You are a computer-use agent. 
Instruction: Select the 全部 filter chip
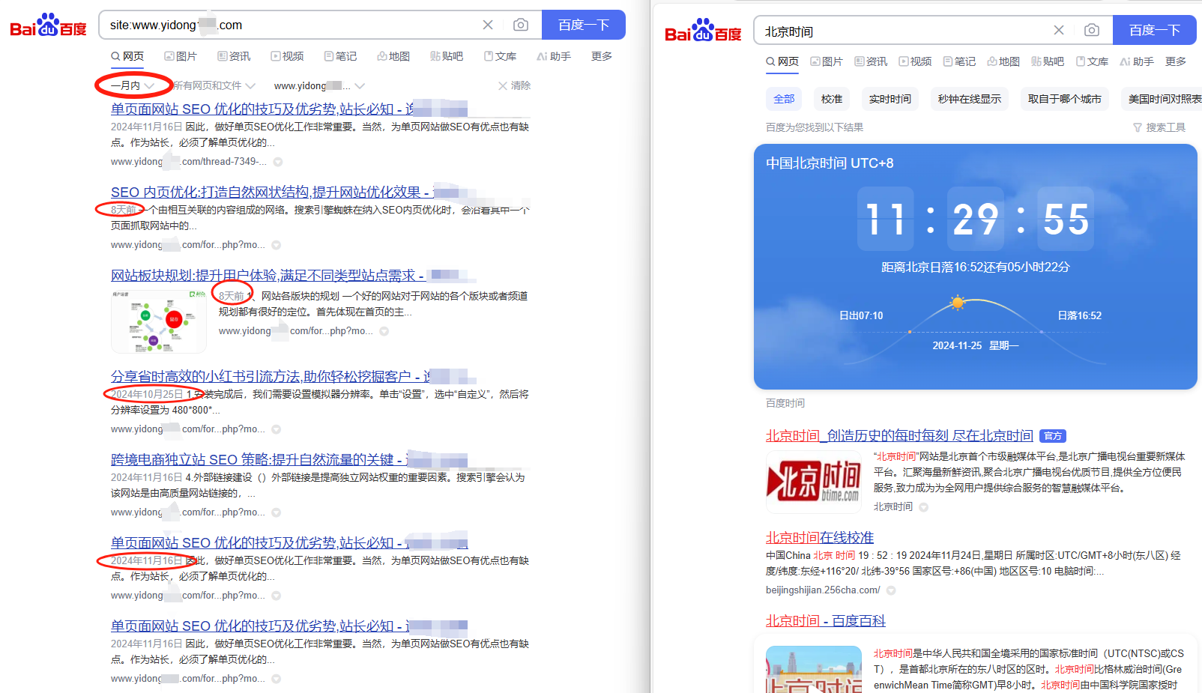[784, 99]
